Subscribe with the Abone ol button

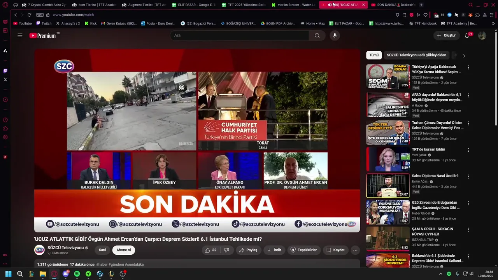[x=124, y=250]
